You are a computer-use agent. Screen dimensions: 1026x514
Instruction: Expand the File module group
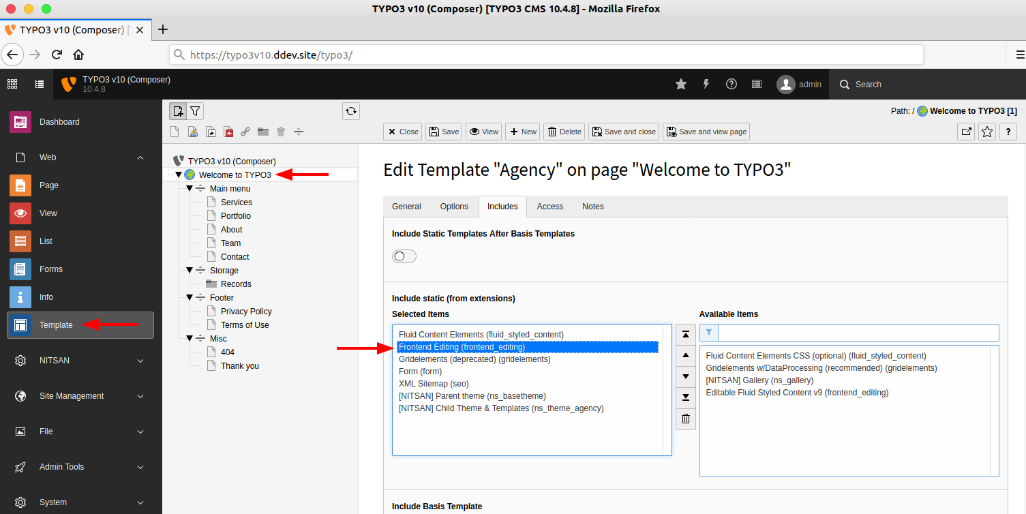pos(140,432)
